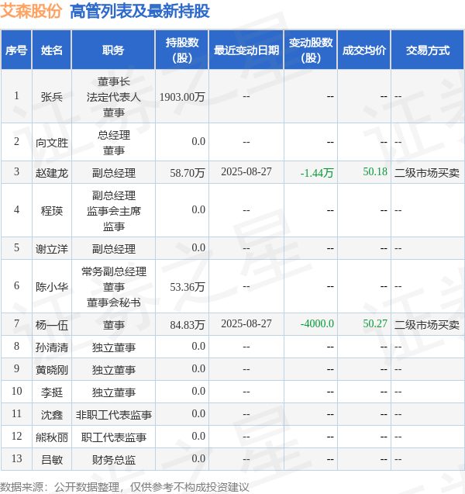The image size is (465, 494).
Task: Click the name 谢立洋
Action: click(x=52, y=249)
